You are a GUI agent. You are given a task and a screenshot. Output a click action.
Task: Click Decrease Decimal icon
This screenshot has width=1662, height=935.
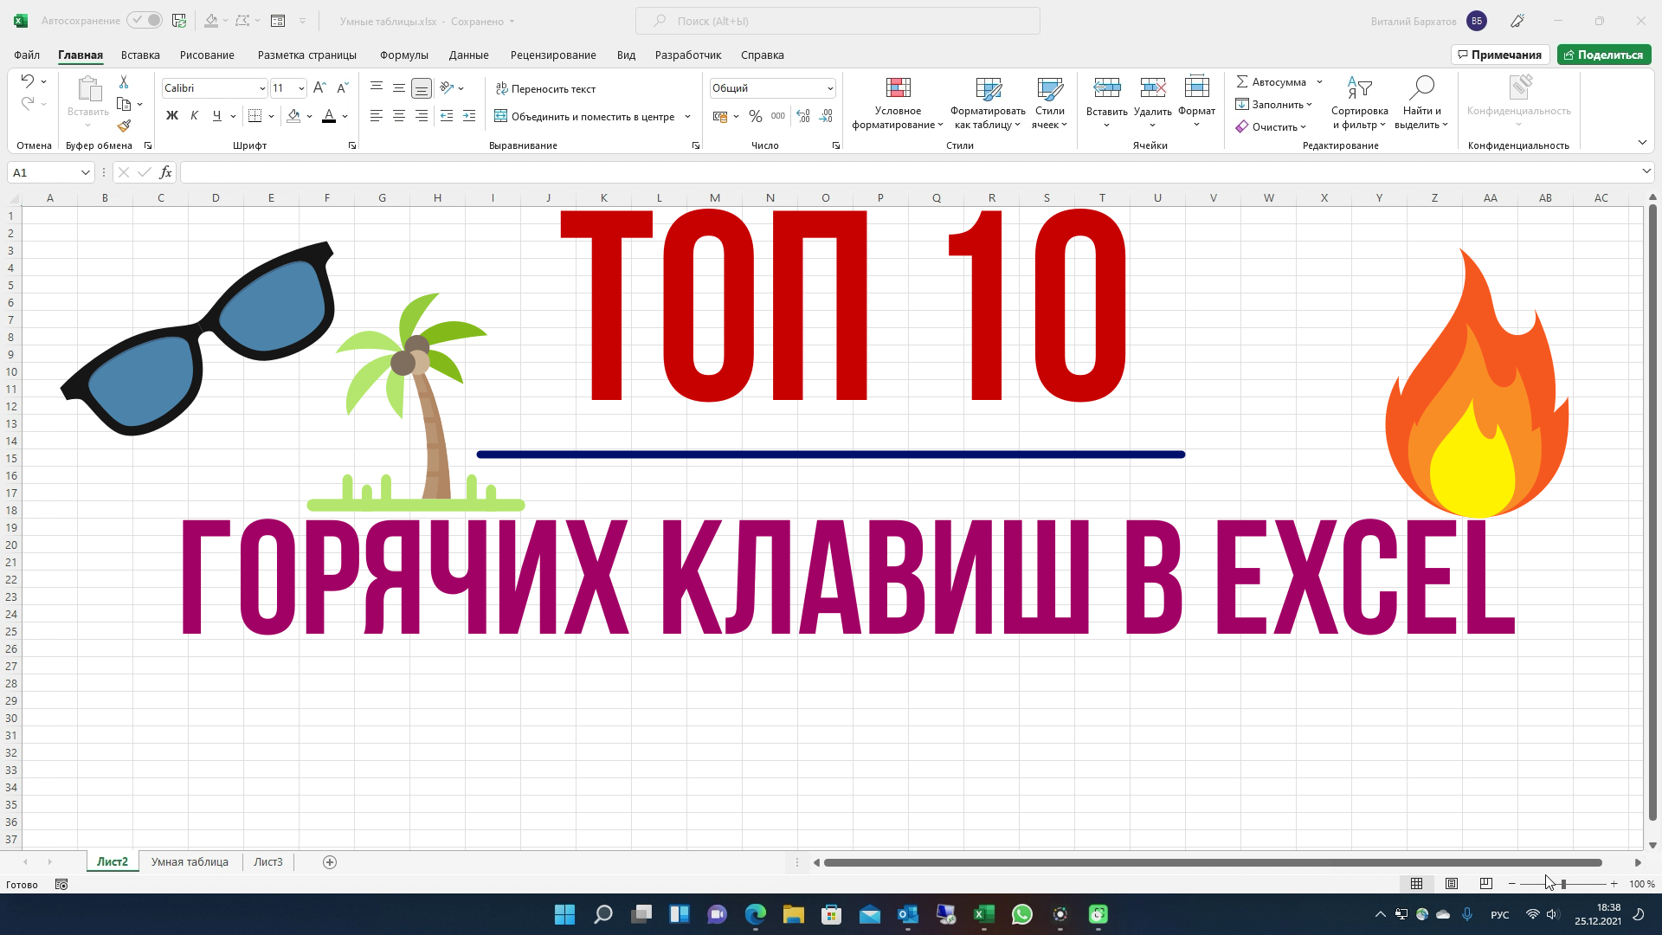pyautogui.click(x=826, y=116)
